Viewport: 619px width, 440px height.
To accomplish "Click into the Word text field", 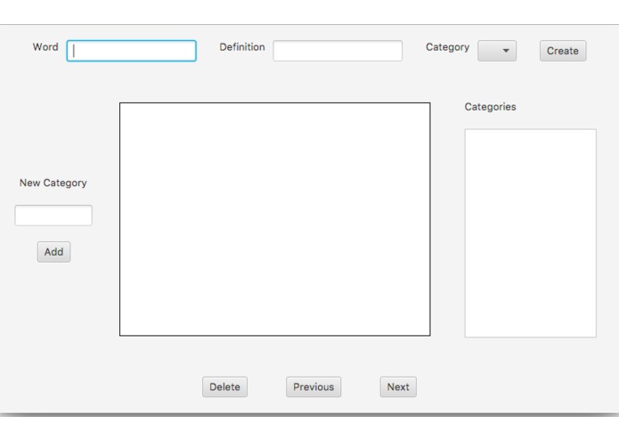I will pyautogui.click(x=132, y=51).
